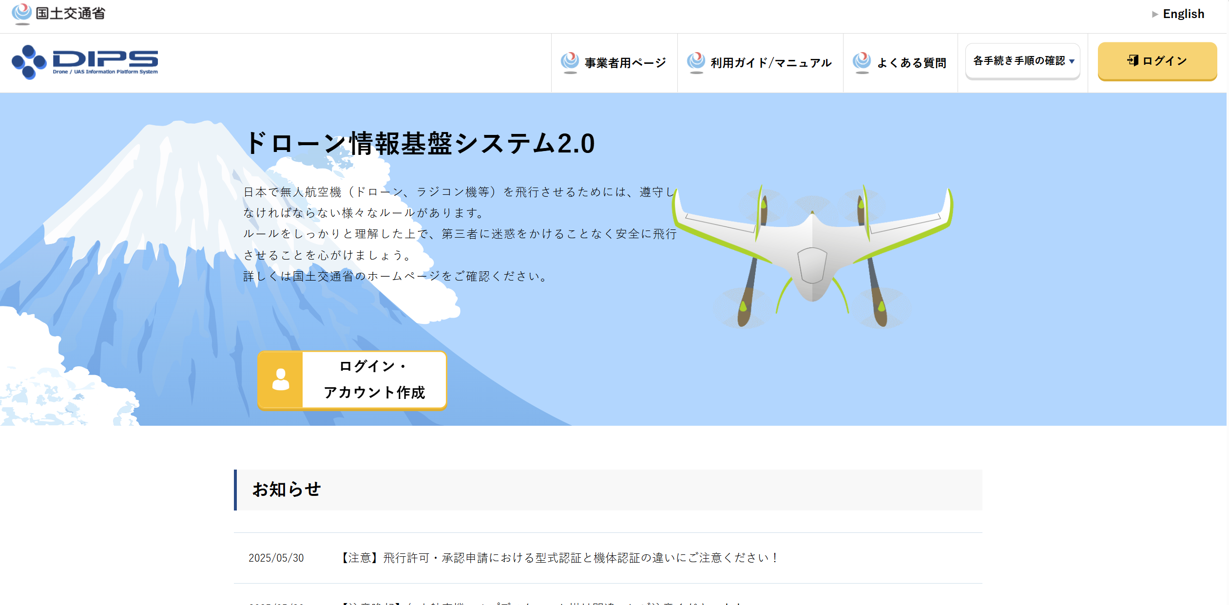Click the dropdown arrow on 各手続き手順の確認
Image resolution: width=1229 pixels, height=605 pixels.
point(1072,61)
